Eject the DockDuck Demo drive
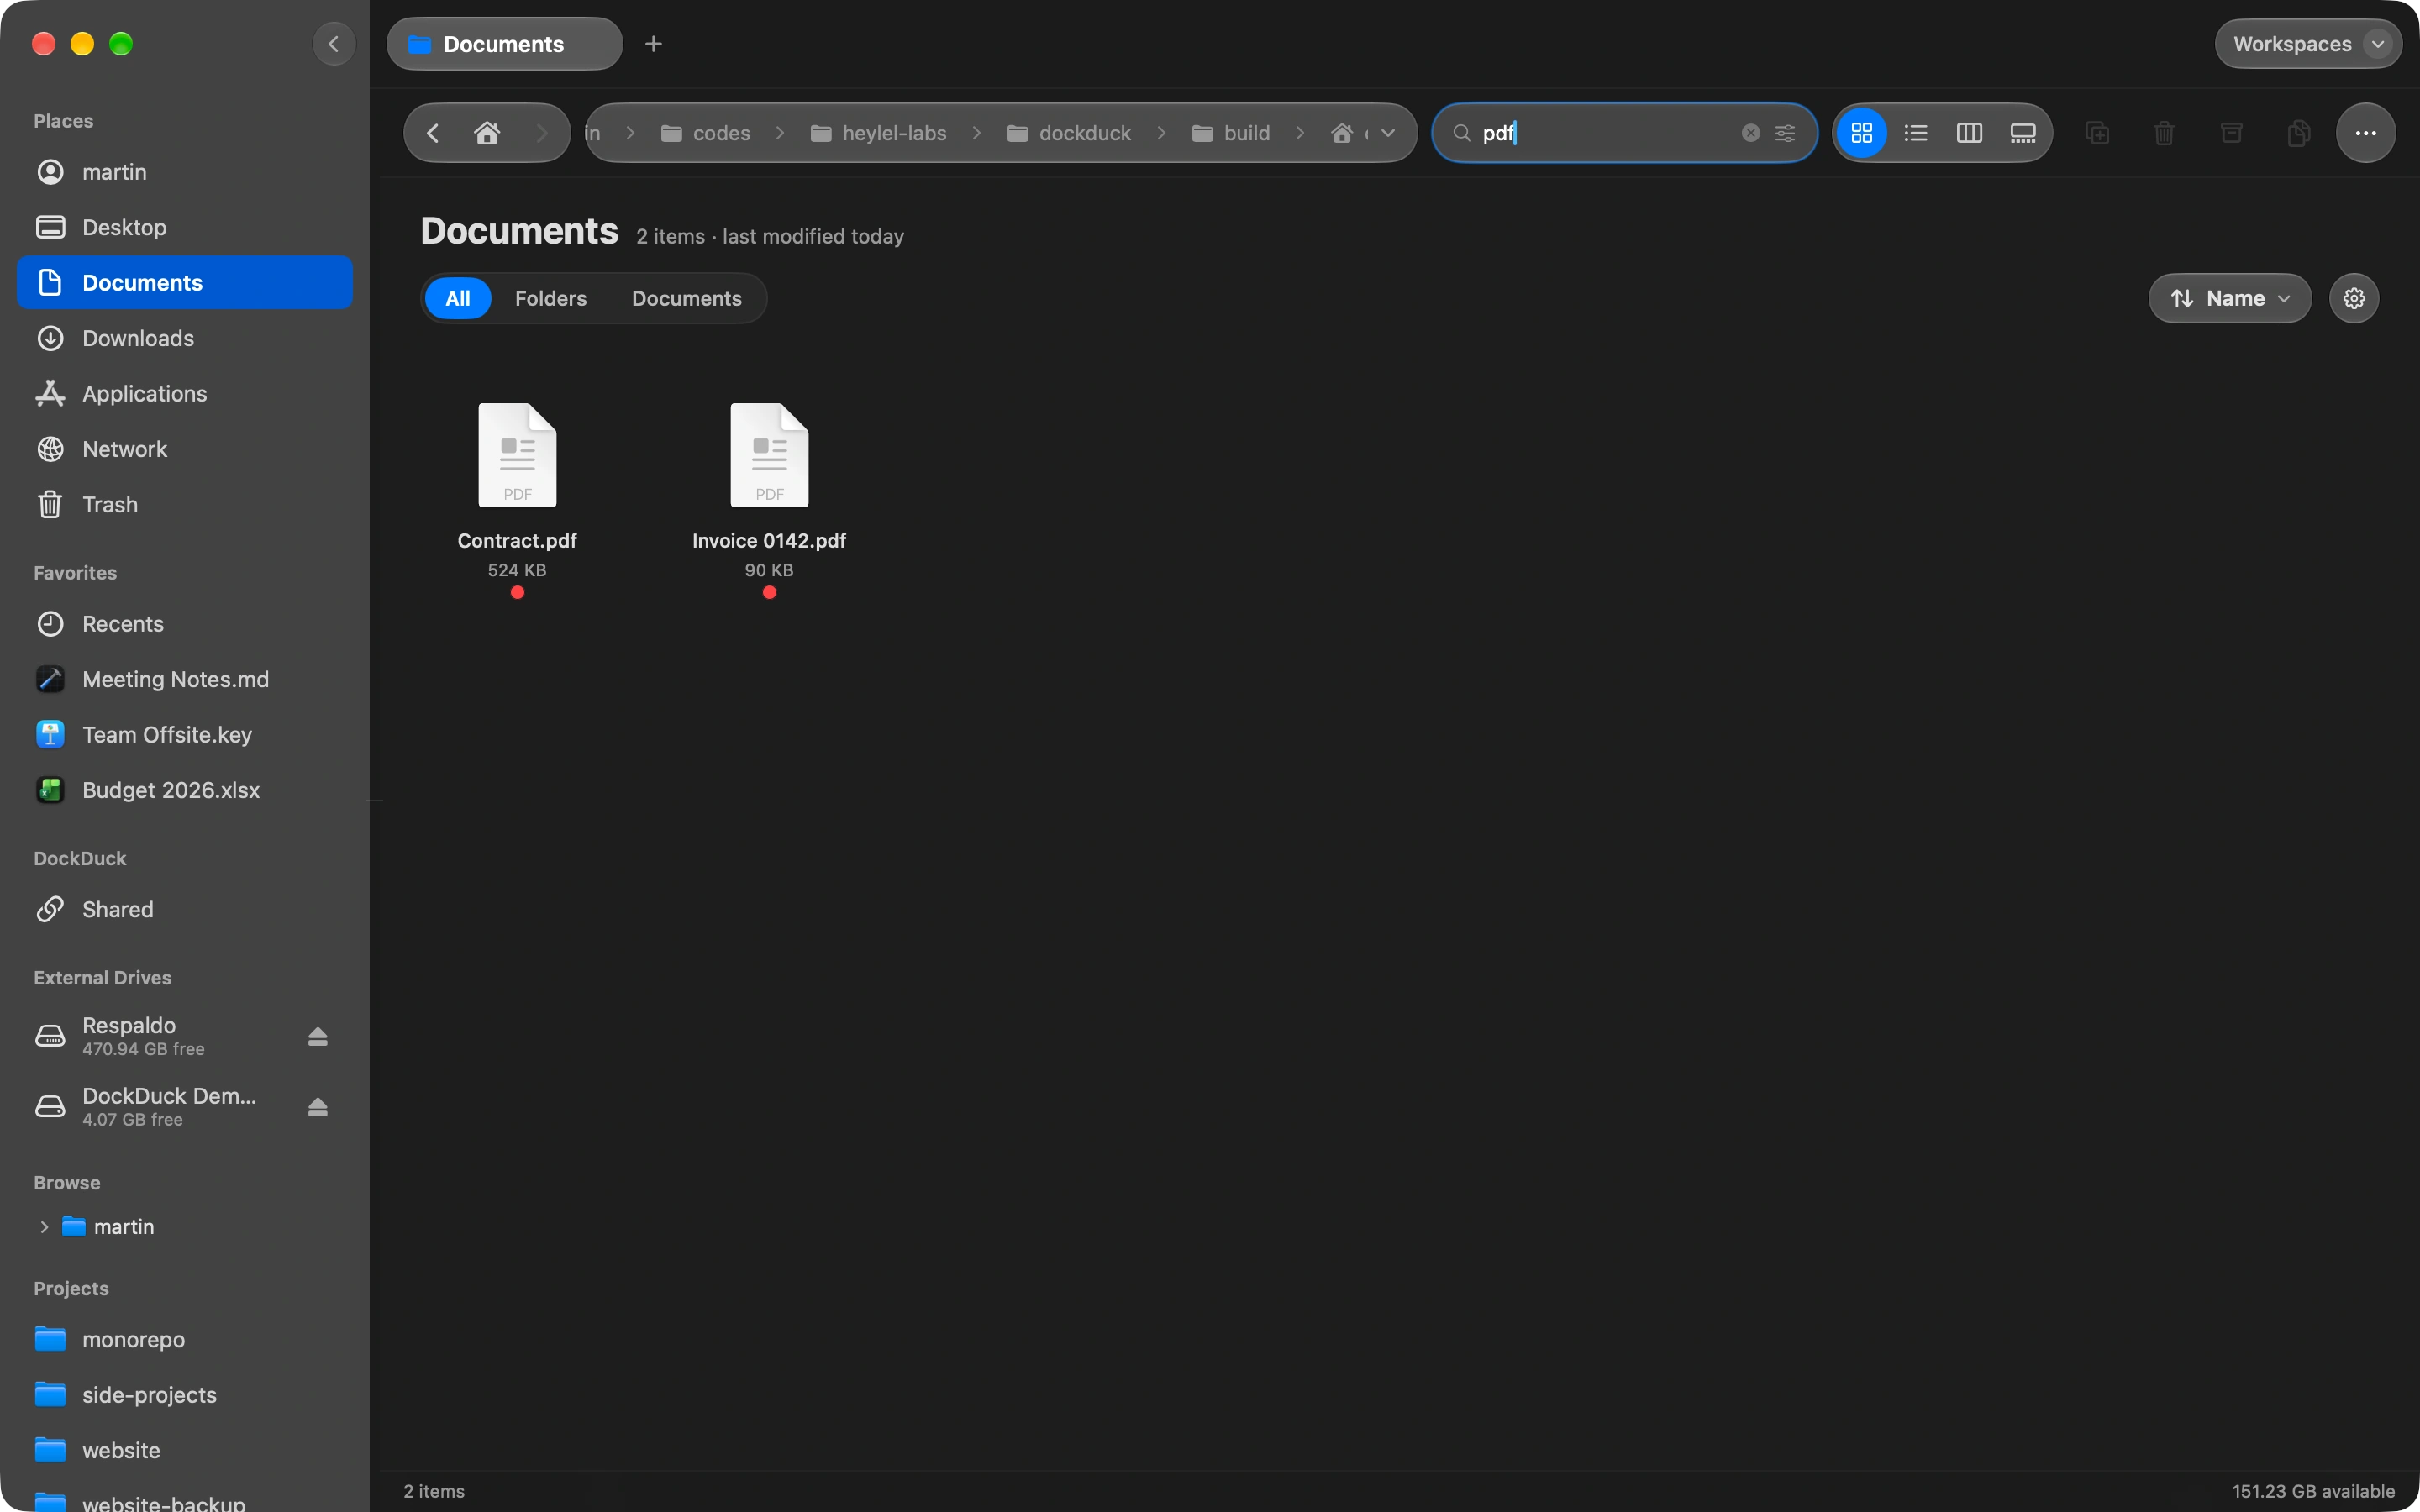Viewport: 2420px width, 1512px height. pos(318,1107)
